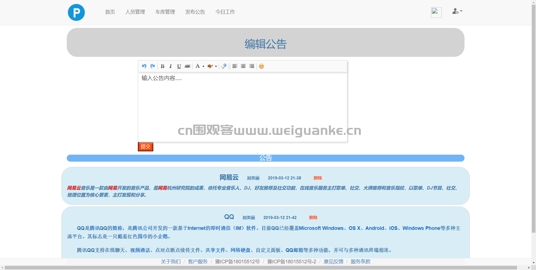Click the 编辑公告 page heading
The height and width of the screenshot is (270, 536).
[x=265, y=44]
